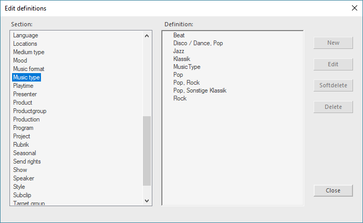Choose the Disco / Dance, Pop definition
This screenshot has height=223, width=363.
(198, 43)
